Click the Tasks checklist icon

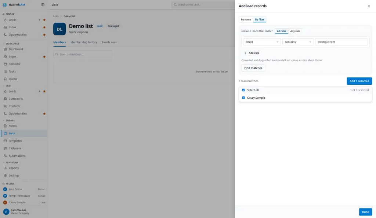point(5,72)
